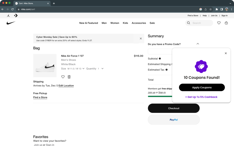Show Estimated Tax info icon
234x146 pixels.
pos(166,70)
